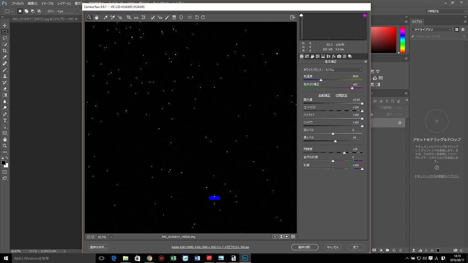This screenshot has height=263, width=468.
Task: Open the HSL / Grayscale panel tab
Action: (318, 56)
